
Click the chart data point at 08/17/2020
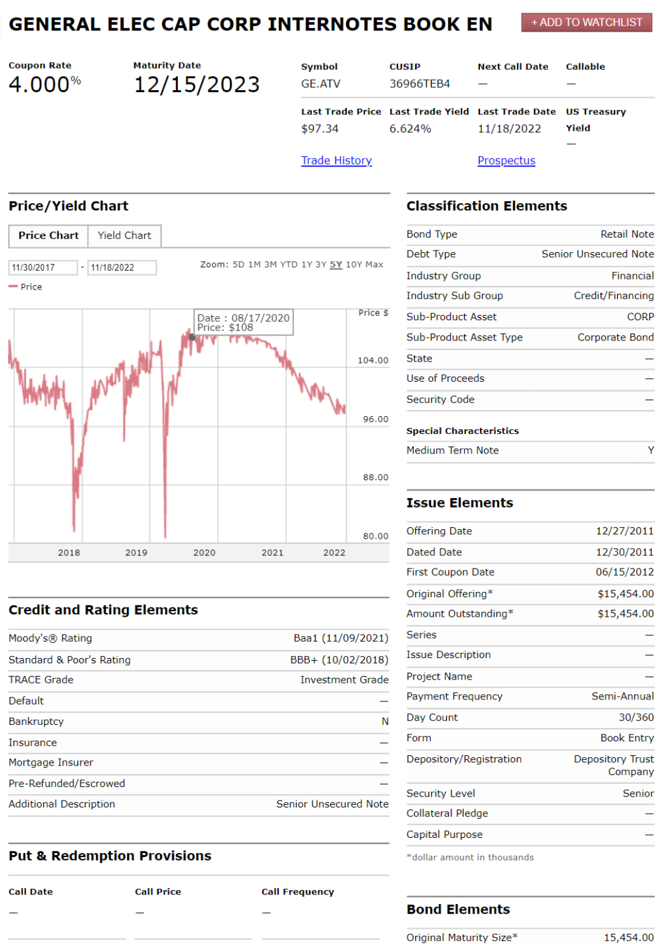point(192,337)
